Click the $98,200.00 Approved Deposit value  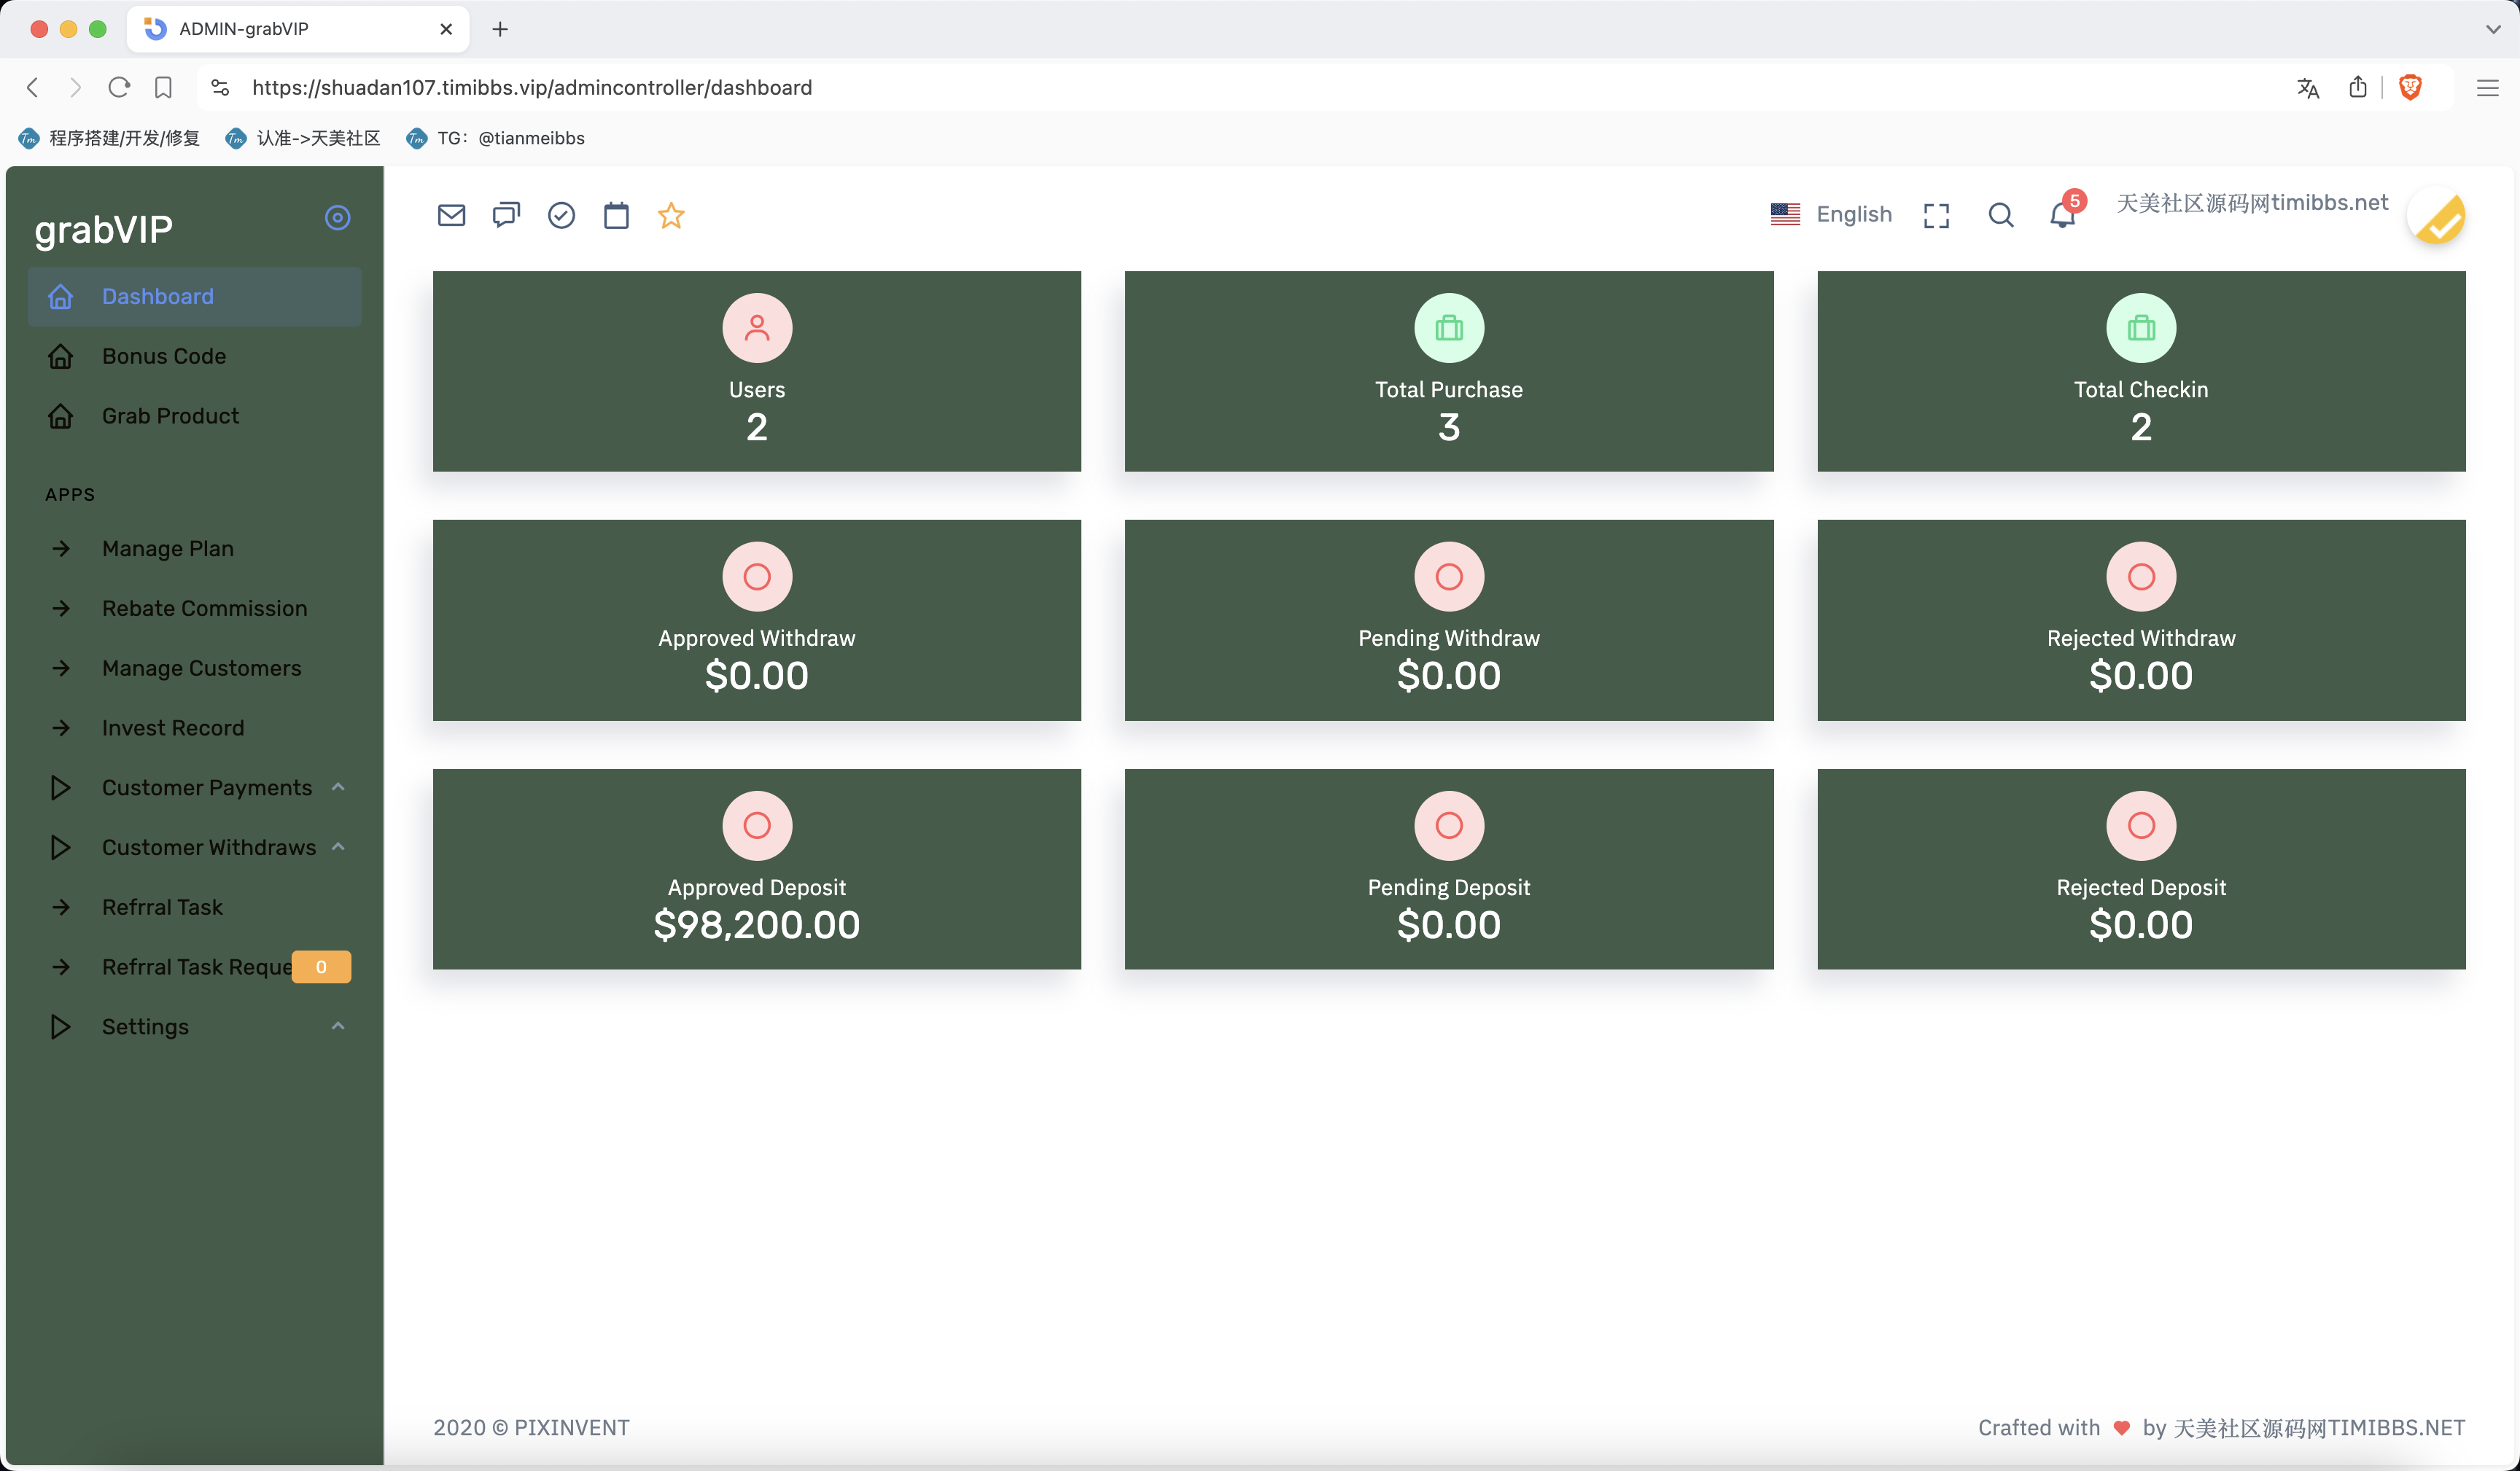coord(757,925)
